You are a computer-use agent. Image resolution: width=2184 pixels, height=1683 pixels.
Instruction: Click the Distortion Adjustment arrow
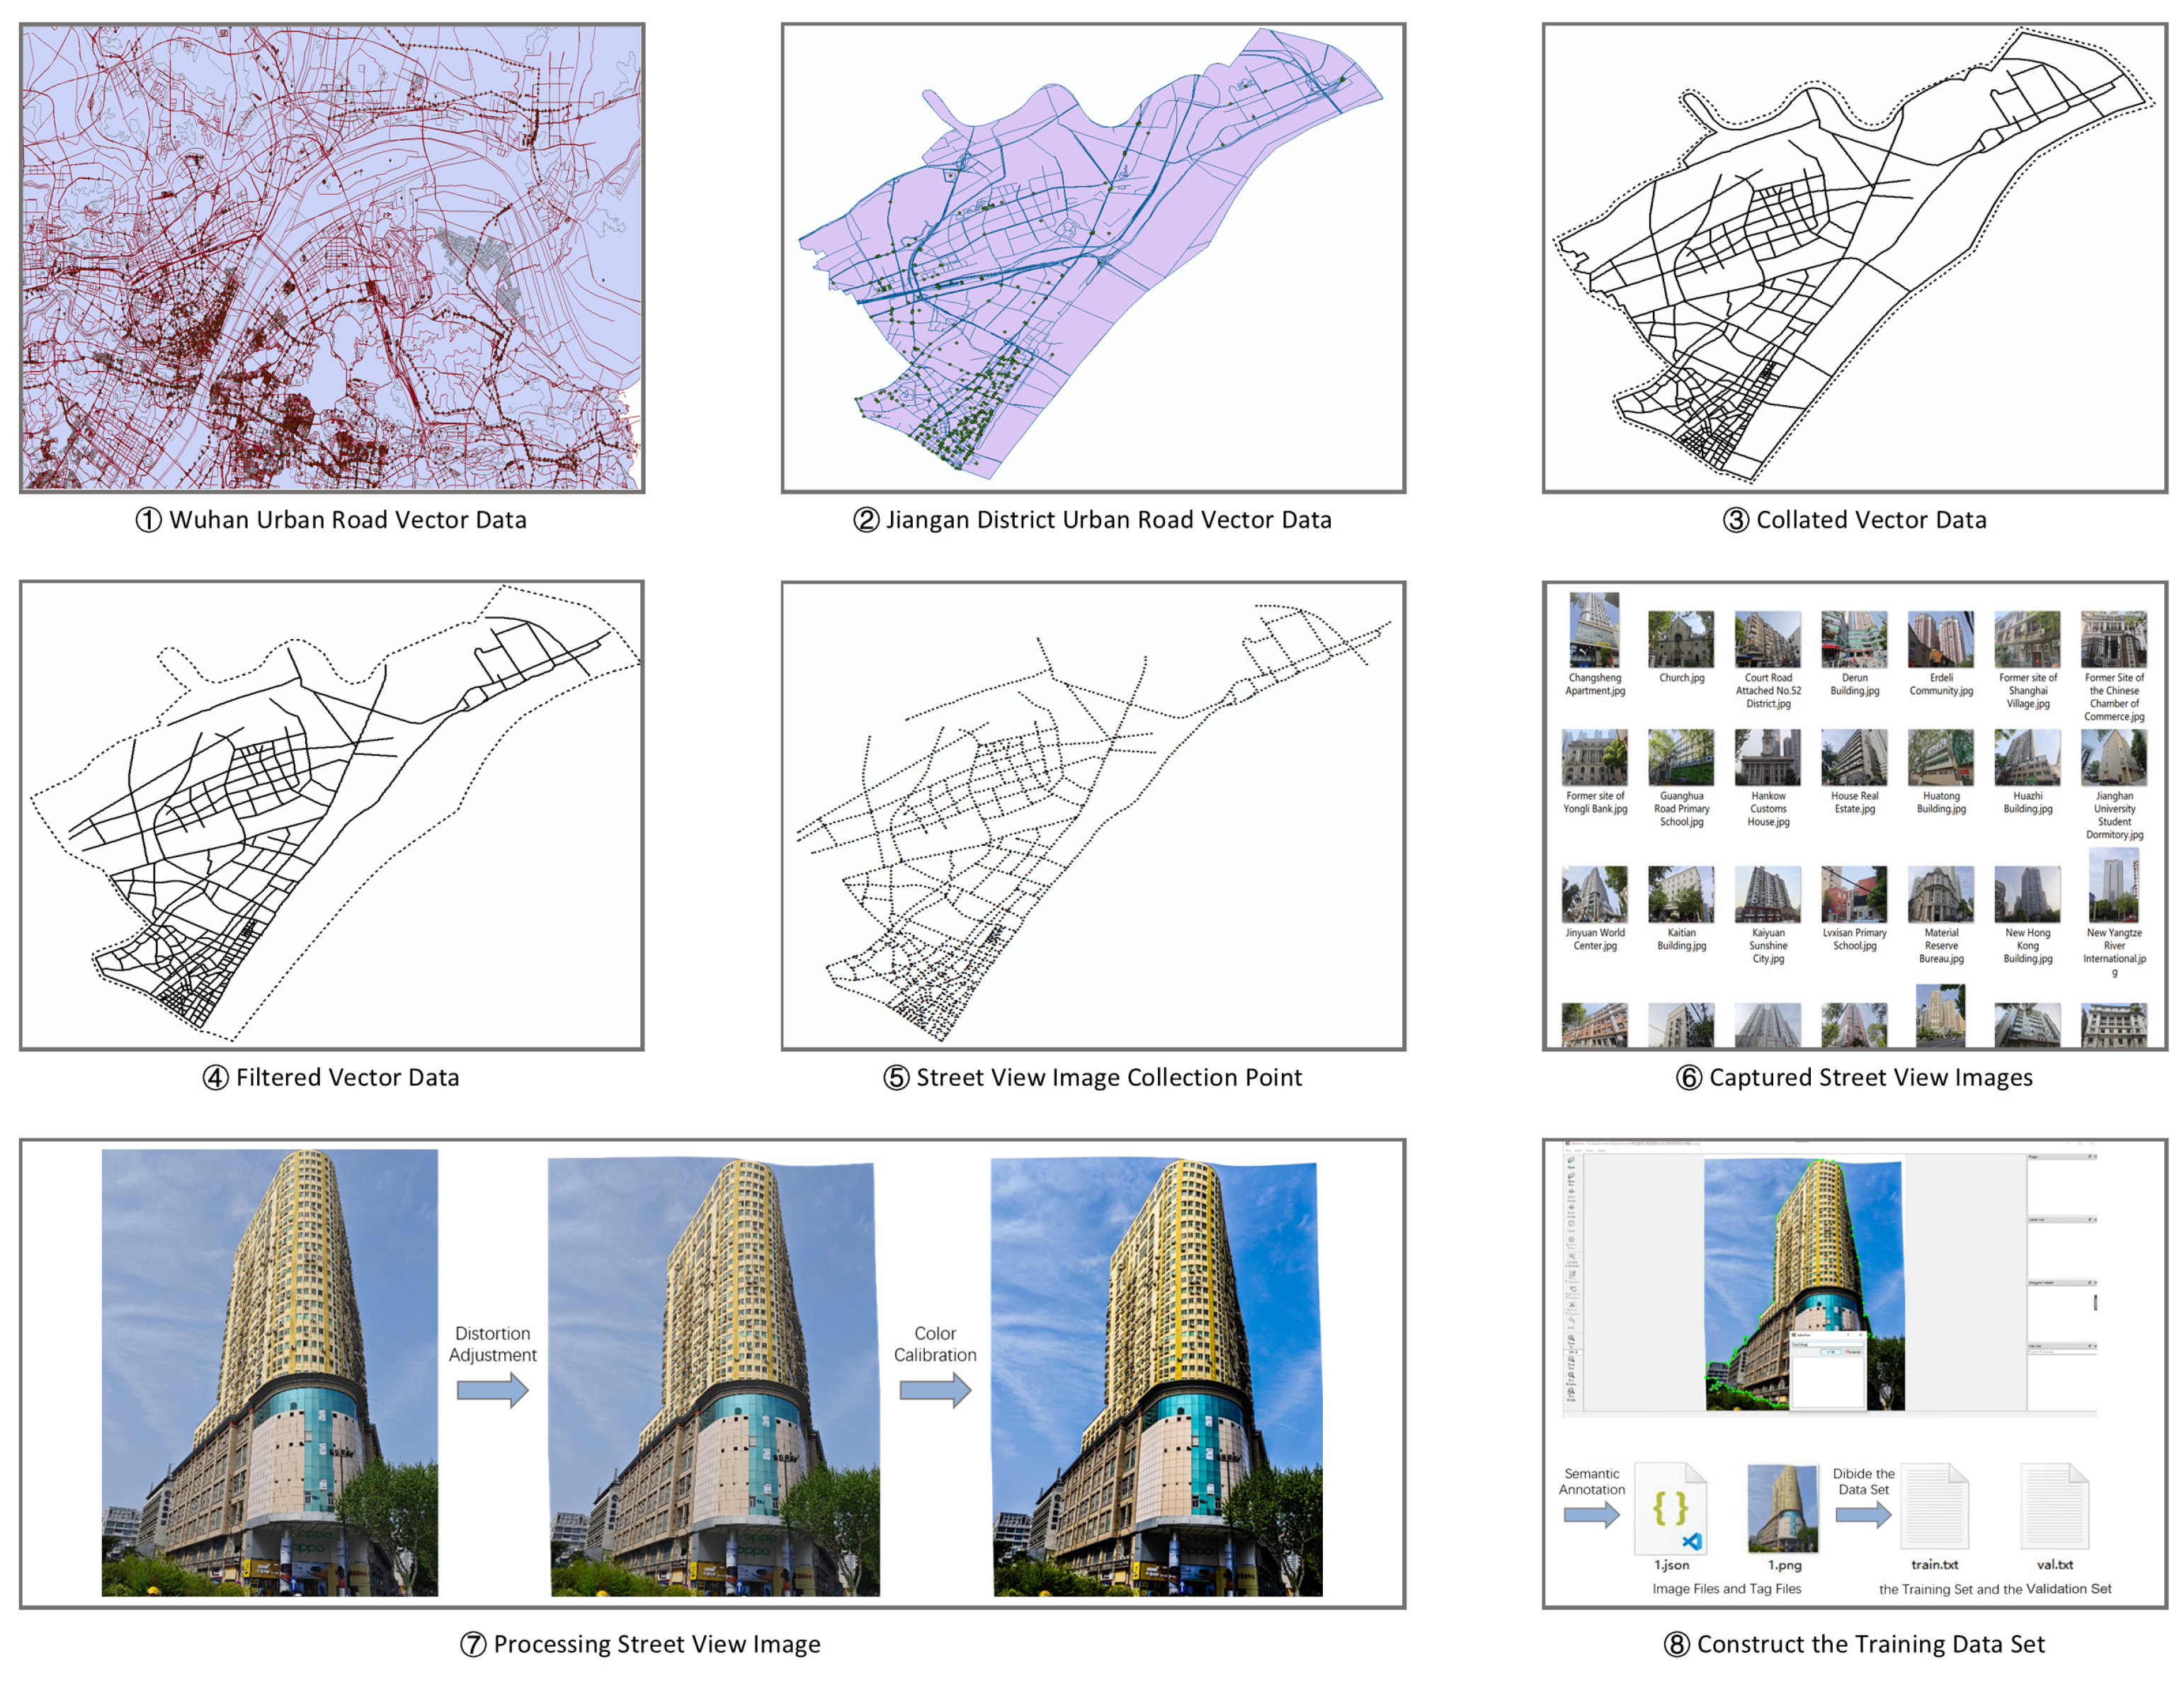[492, 1389]
